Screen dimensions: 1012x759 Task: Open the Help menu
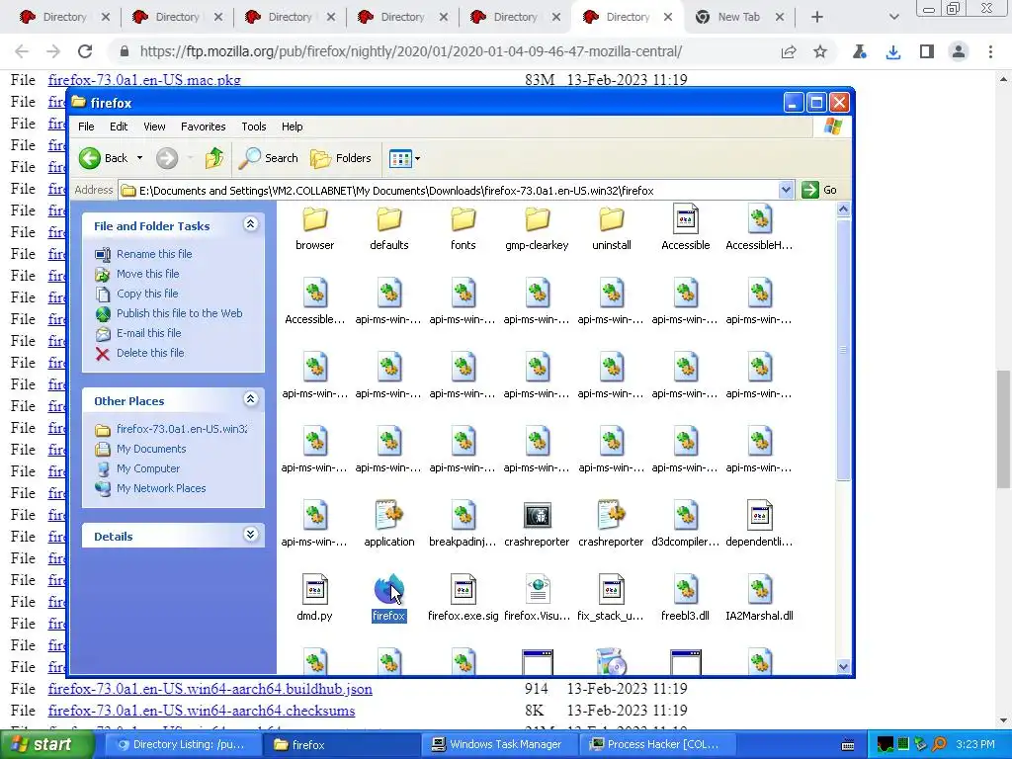292,126
